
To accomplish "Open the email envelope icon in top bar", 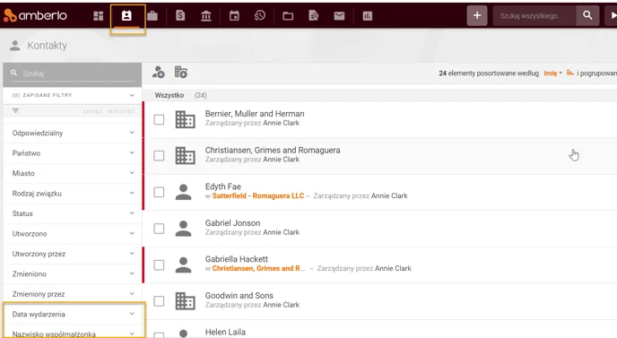I will click(339, 16).
